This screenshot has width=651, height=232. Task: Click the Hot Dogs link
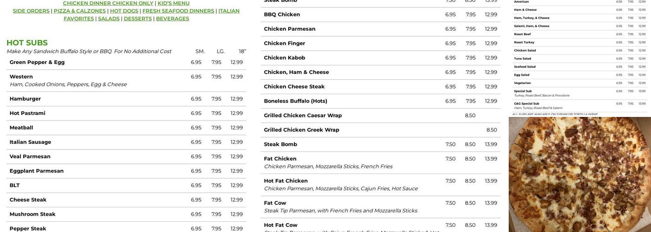click(x=124, y=11)
